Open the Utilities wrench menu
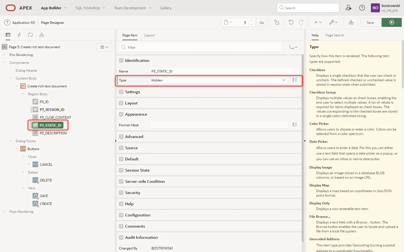The height and width of the screenshot is (252, 404). [x=333, y=22]
